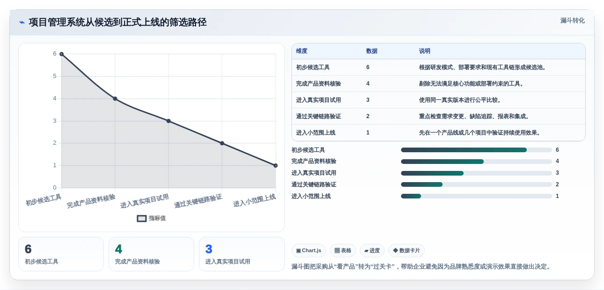Click the lightning icon beside the title
This screenshot has height=290, width=604.
(x=22, y=22)
